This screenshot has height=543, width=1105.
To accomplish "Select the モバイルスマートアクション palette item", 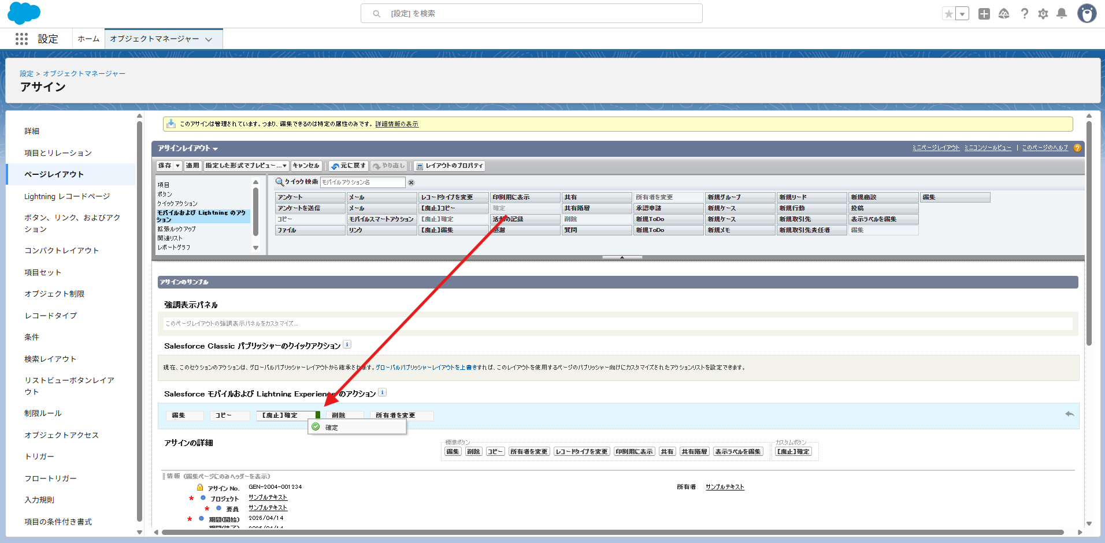I will pos(382,219).
